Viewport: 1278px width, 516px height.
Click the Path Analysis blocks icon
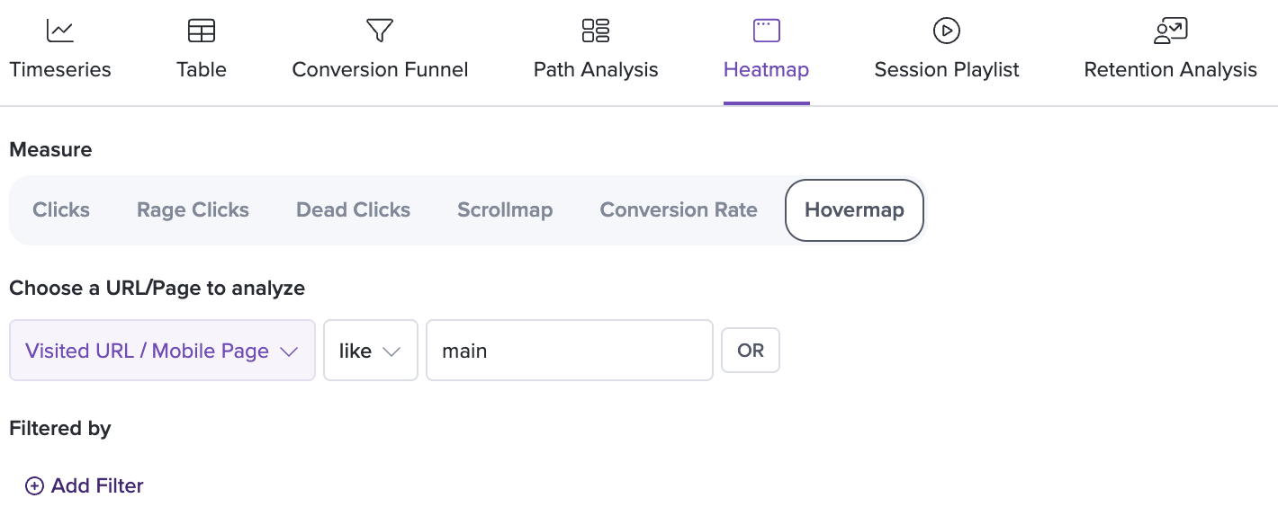coord(596,31)
